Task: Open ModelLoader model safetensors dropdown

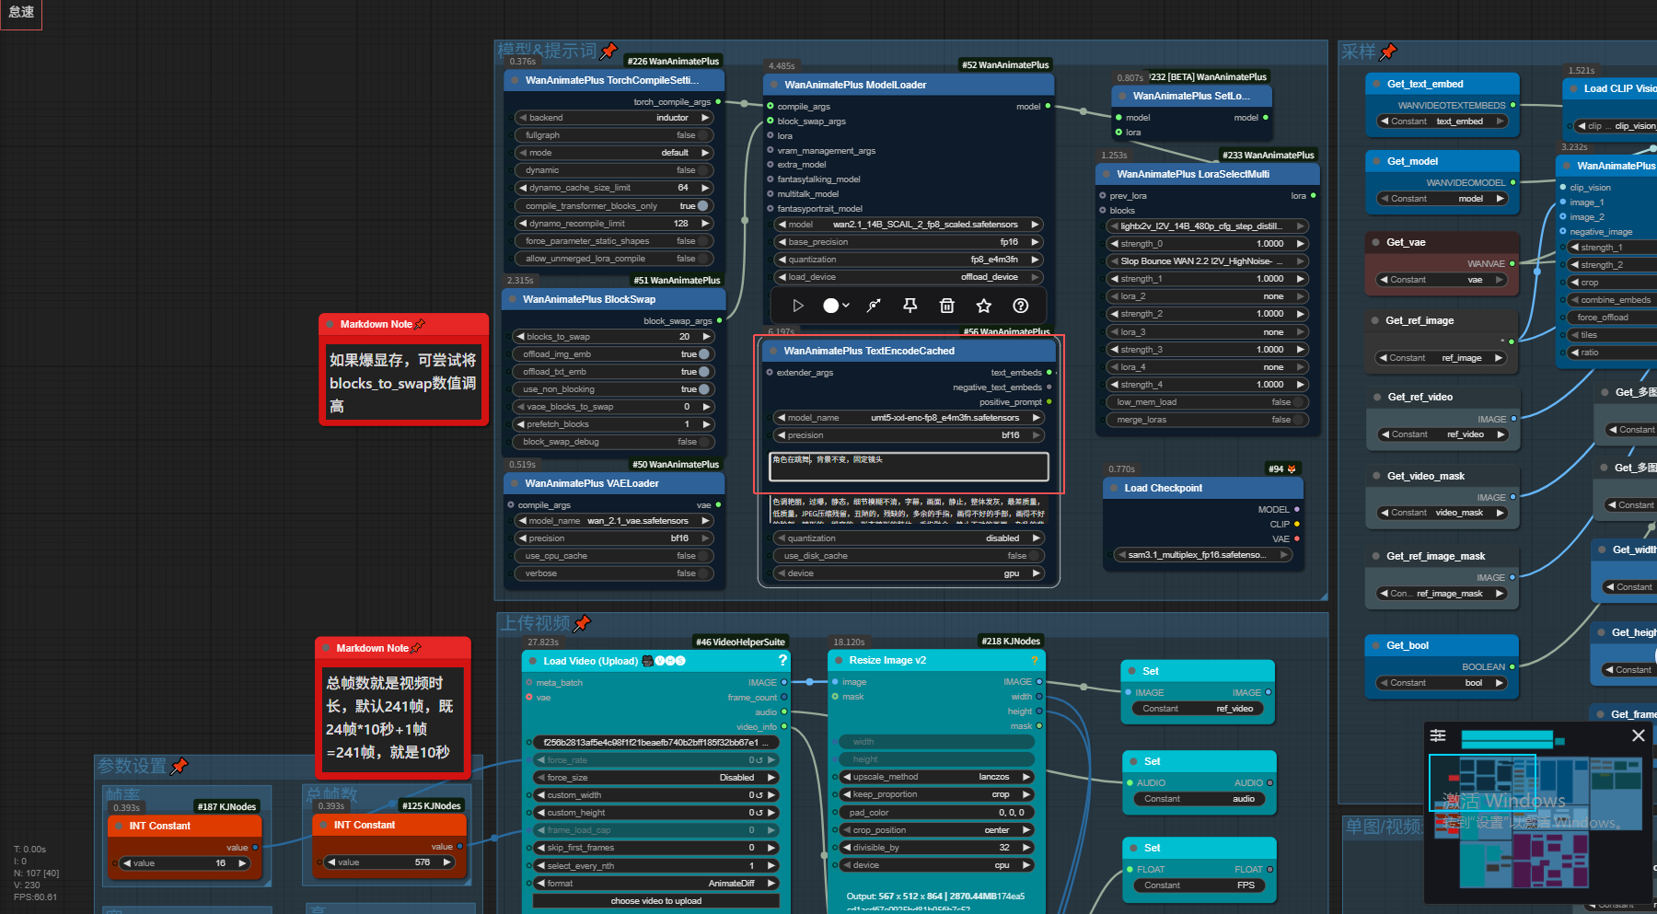Action: (x=909, y=225)
